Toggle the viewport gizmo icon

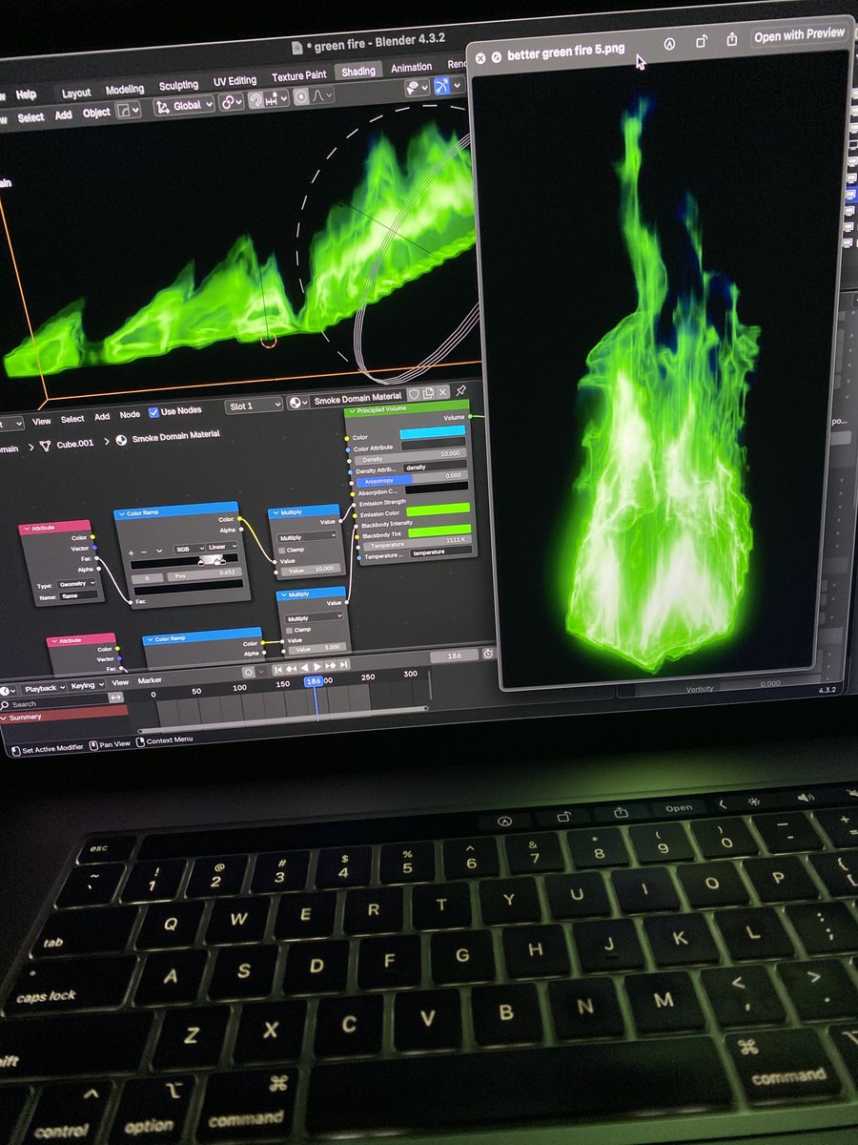(x=441, y=85)
